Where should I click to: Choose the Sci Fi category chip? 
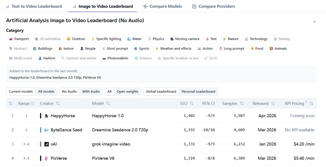click(211, 58)
